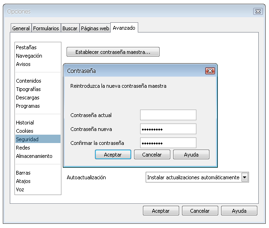Click Ayuda in the Opciones window

tap(239, 211)
